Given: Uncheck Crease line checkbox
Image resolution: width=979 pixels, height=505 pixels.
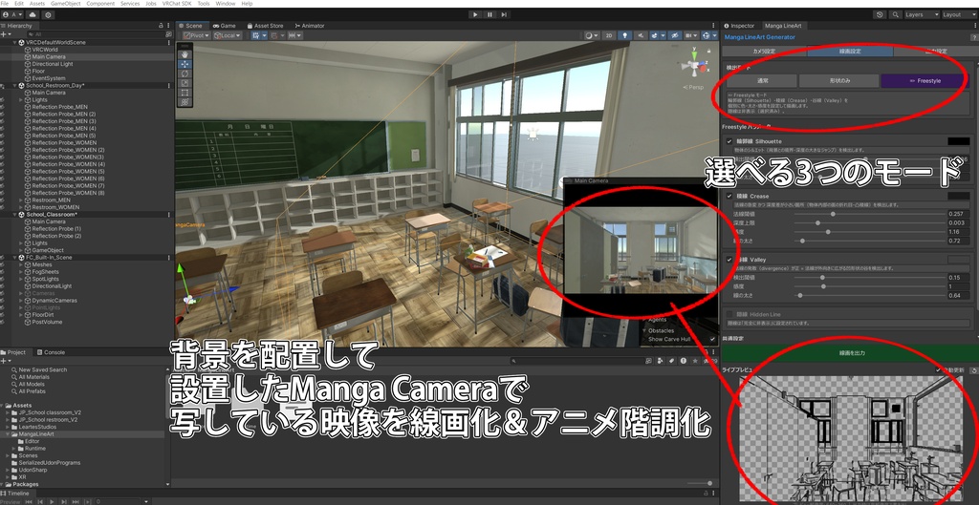Looking at the screenshot, I should pos(729,196).
